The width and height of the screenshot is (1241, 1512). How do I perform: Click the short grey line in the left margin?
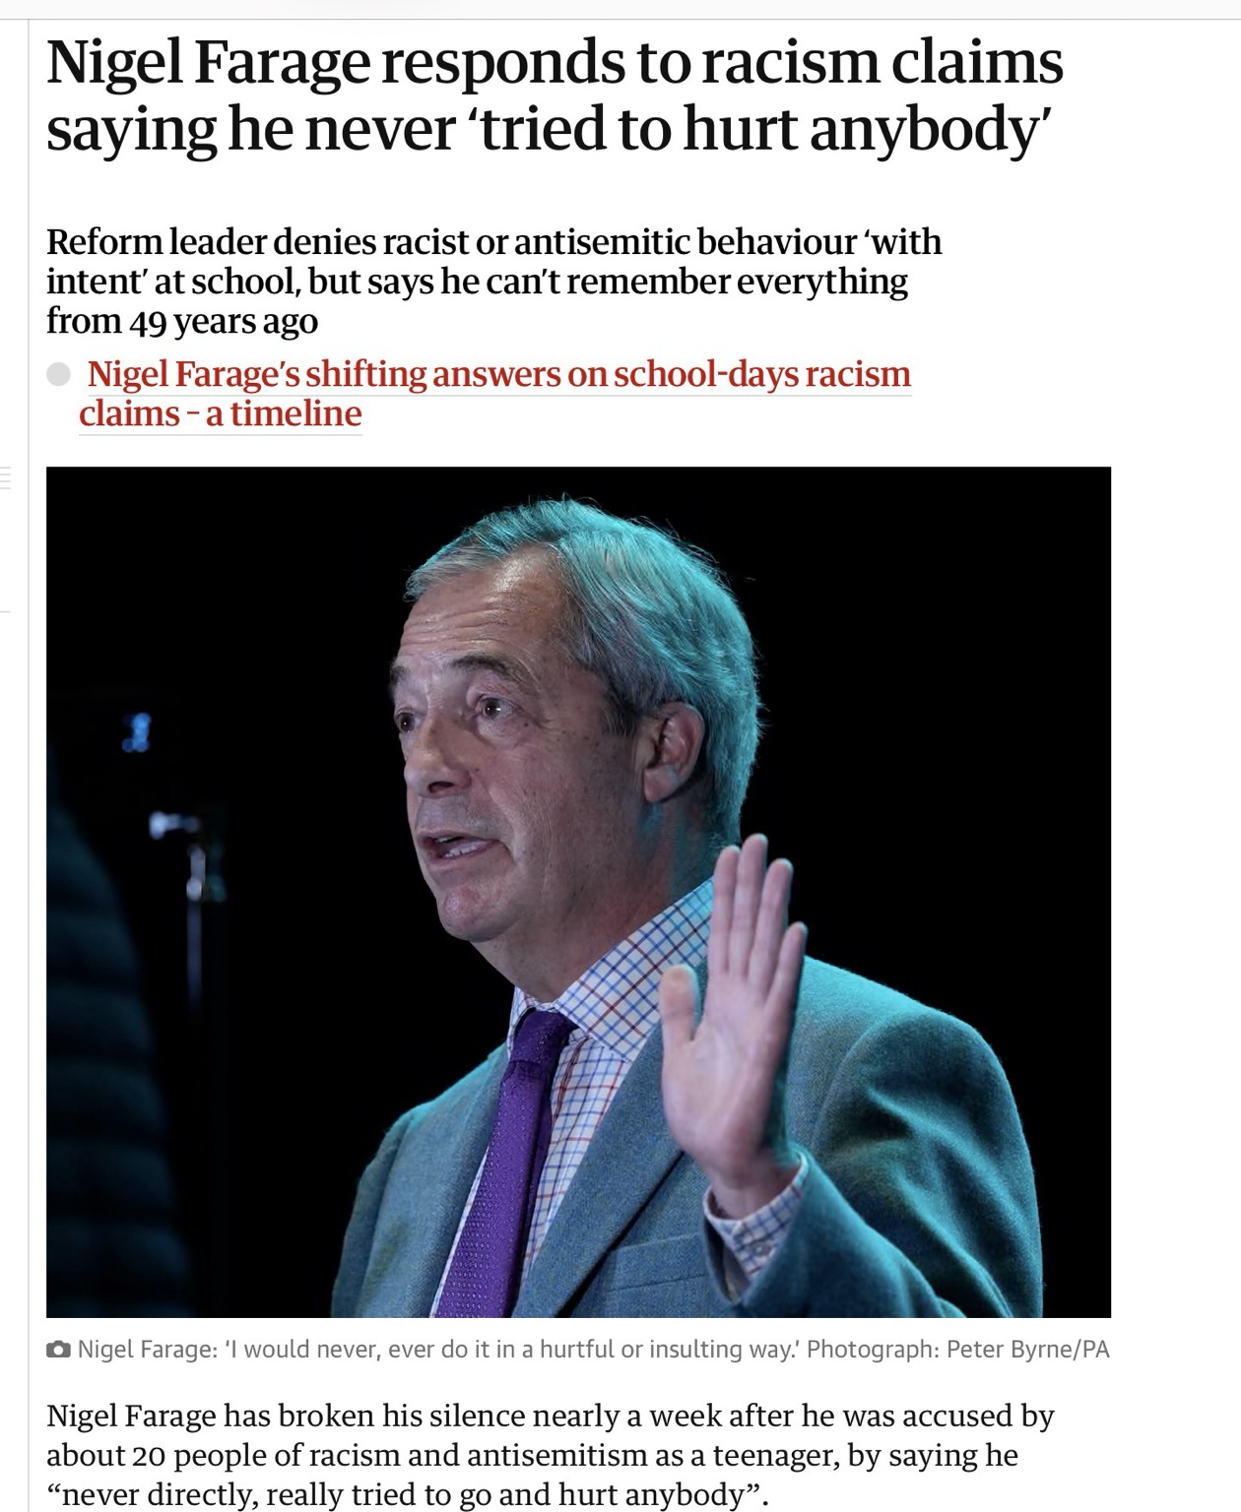pyautogui.click(x=5, y=610)
